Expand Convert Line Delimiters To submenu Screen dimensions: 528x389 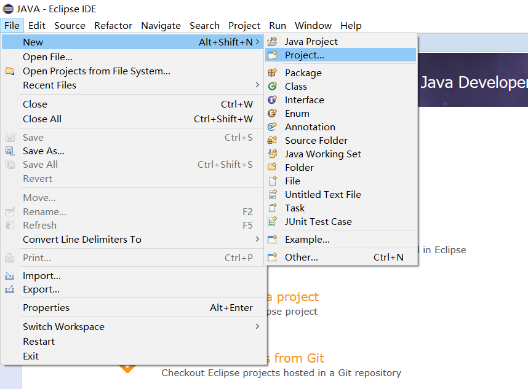[257, 239]
